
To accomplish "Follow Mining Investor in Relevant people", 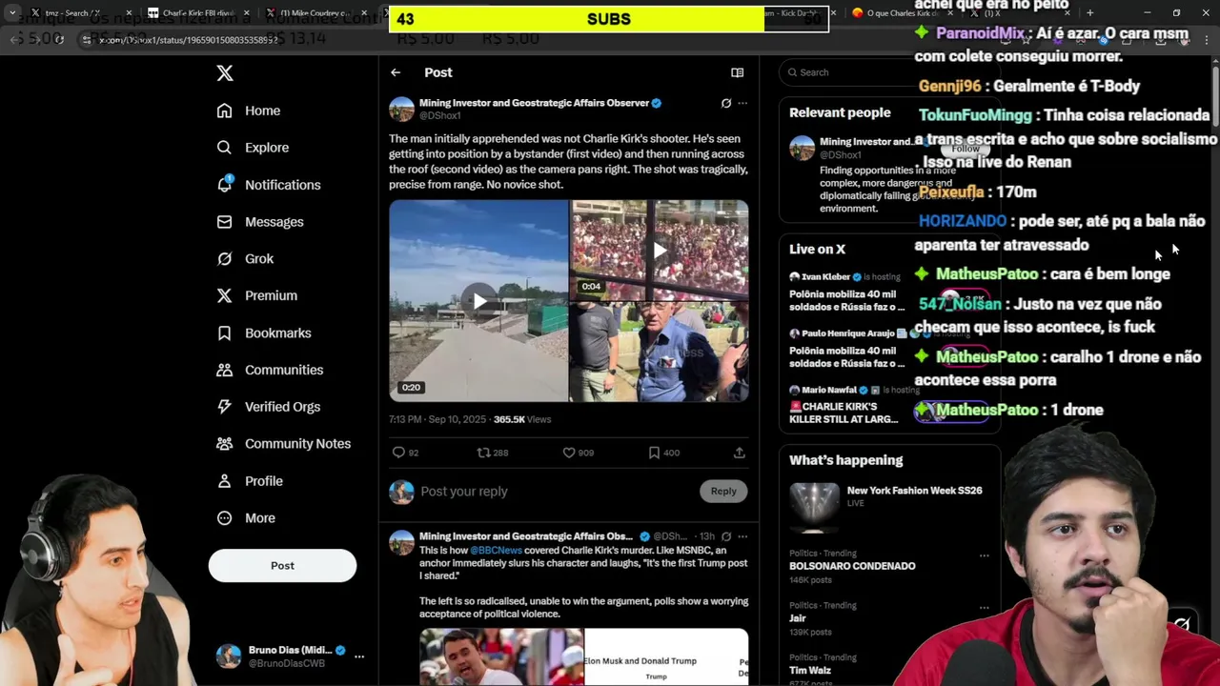I will point(966,149).
